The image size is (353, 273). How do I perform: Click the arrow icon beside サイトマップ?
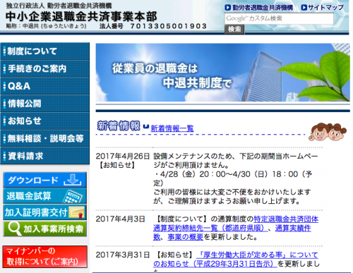click(304, 8)
